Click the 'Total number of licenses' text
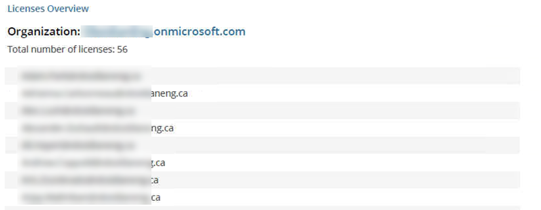Image resolution: width=541 pixels, height=210 pixels. coord(61,50)
